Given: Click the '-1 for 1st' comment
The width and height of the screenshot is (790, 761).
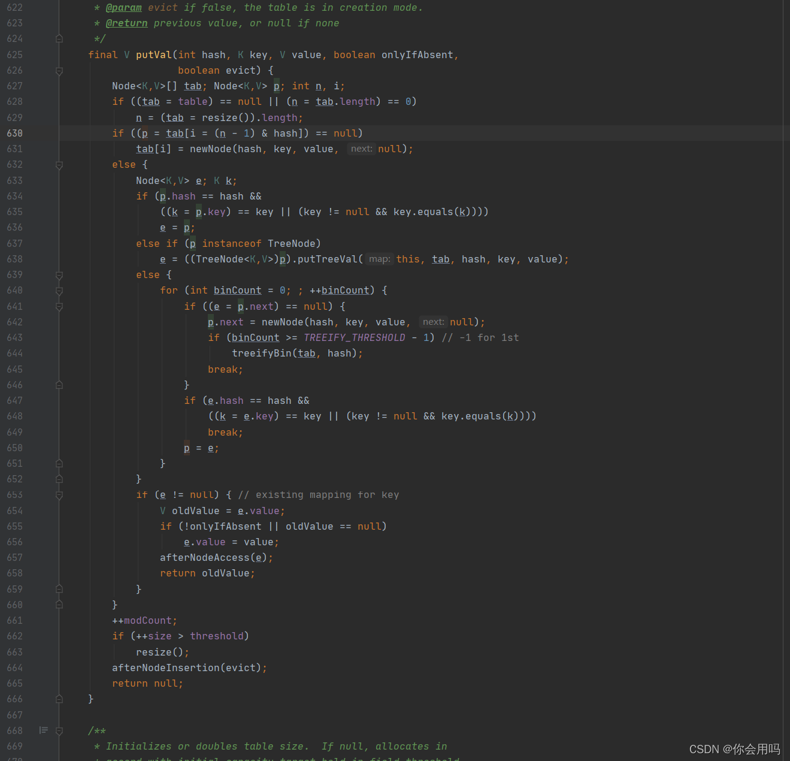Looking at the screenshot, I should [x=480, y=337].
